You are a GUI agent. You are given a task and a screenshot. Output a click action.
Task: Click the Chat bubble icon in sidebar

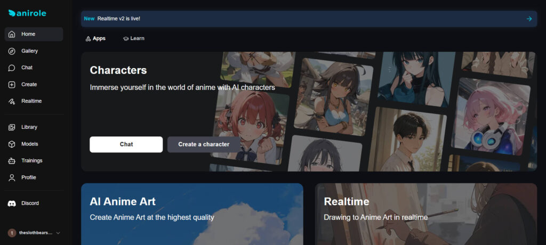tap(12, 68)
